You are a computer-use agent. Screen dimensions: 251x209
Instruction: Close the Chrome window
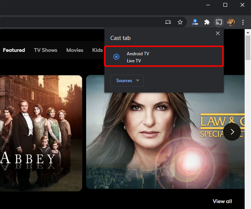tap(242, 5)
